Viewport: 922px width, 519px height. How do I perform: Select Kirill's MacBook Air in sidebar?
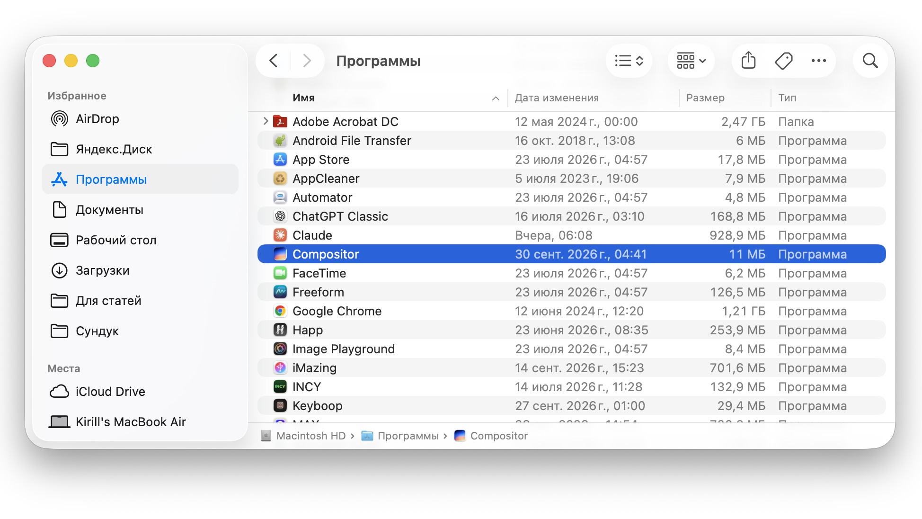pyautogui.click(x=140, y=422)
